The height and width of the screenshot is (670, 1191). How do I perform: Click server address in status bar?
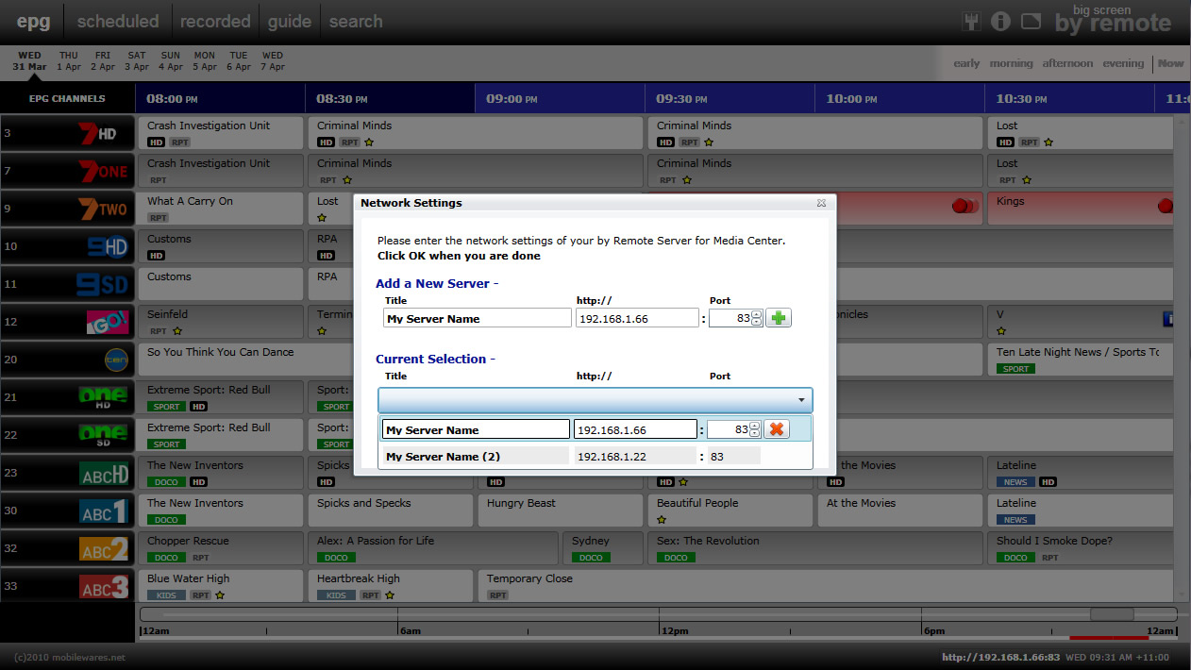[1000, 657]
